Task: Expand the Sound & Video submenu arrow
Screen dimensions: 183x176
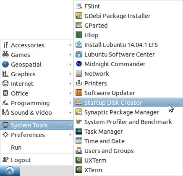Action: click(70, 113)
